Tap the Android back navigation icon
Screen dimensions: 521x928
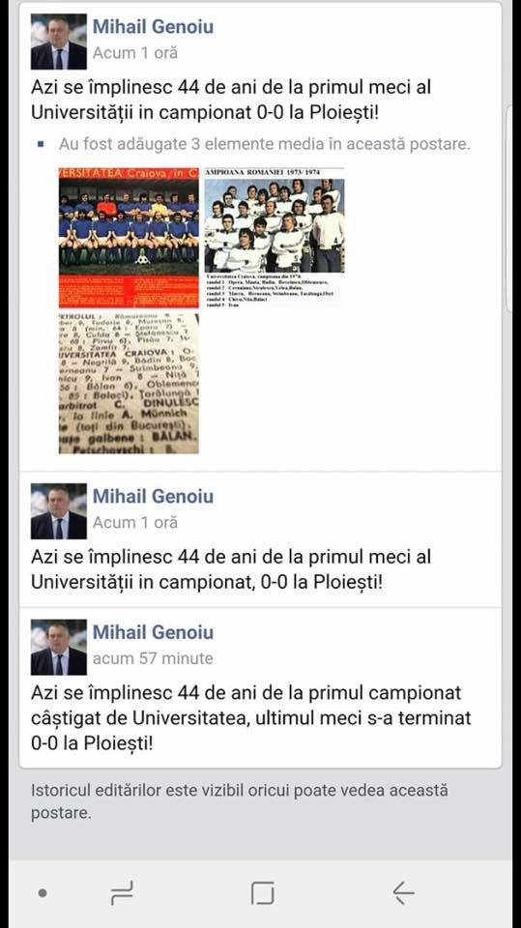403,892
